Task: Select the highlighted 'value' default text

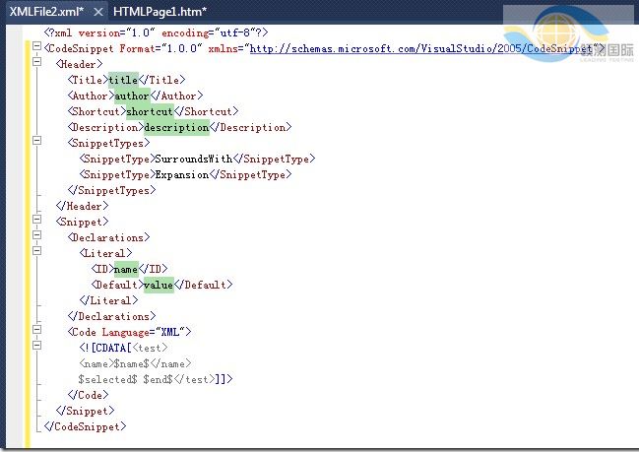Action: click(x=159, y=285)
